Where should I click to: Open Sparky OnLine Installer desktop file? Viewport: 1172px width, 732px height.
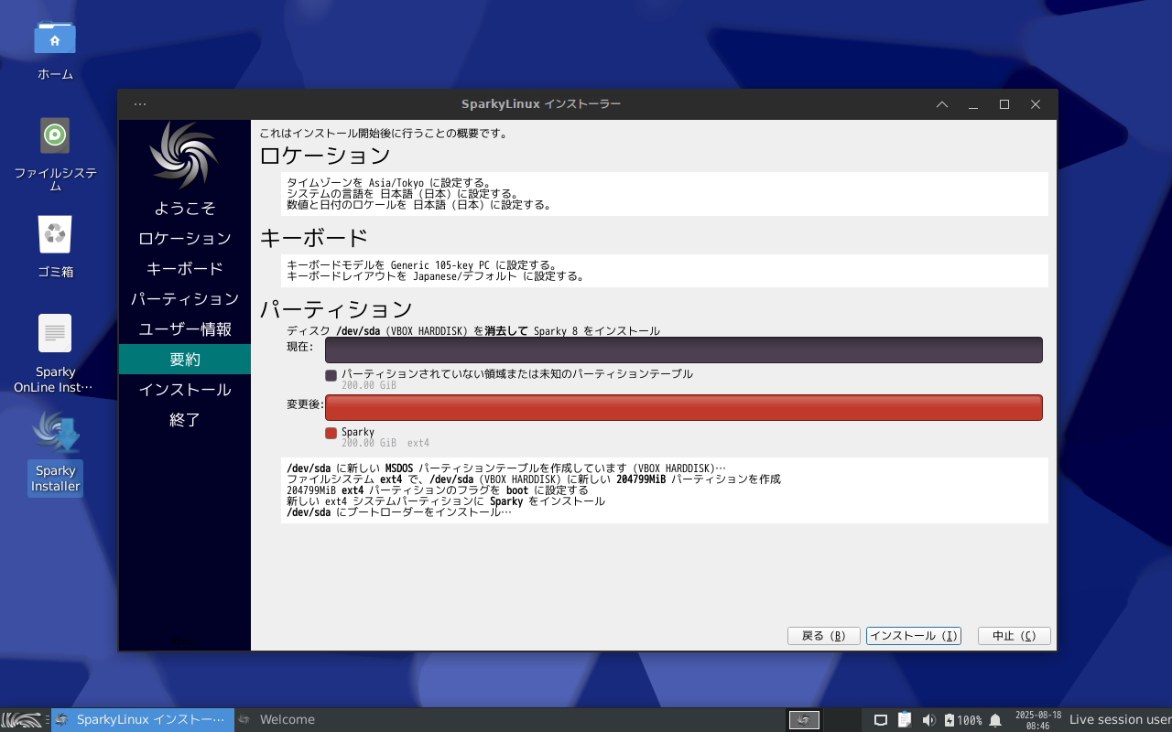click(x=55, y=334)
